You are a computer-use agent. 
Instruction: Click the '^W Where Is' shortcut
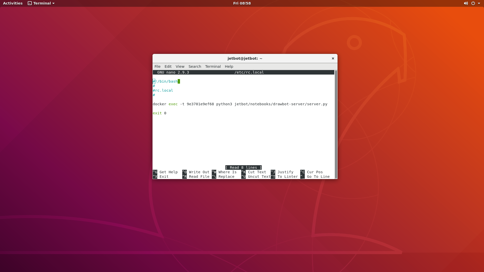point(224,172)
